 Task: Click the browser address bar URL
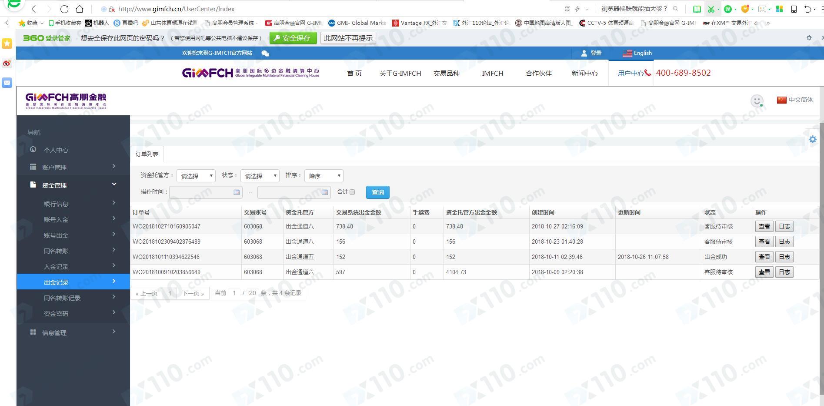tap(176, 9)
